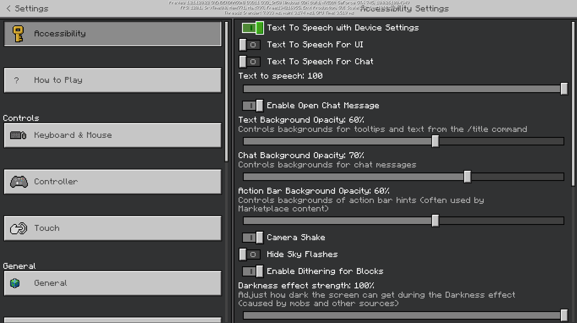Open the globe icon General settings
This screenshot has height=323, width=577.
pos(15,283)
